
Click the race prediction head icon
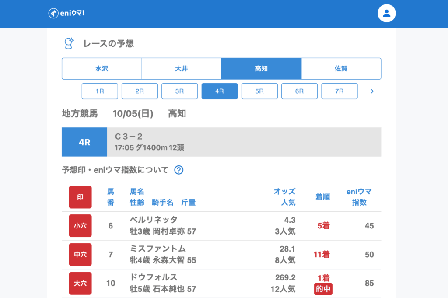click(69, 43)
